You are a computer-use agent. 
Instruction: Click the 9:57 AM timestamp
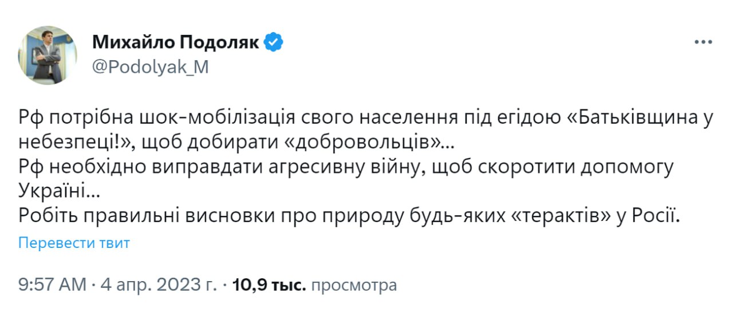(x=52, y=285)
